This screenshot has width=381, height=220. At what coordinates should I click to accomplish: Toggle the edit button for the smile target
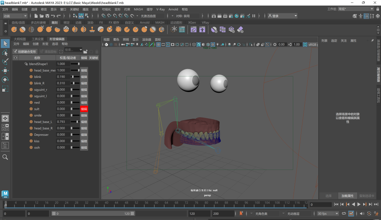[x=84, y=115]
